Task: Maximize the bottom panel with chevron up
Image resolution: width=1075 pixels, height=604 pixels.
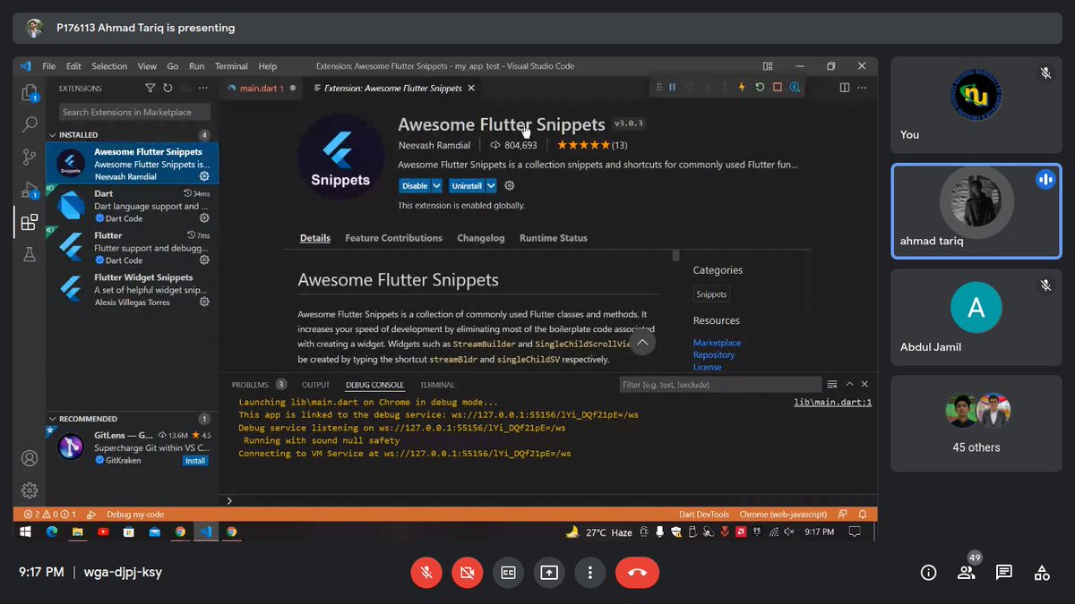Action: 849,384
